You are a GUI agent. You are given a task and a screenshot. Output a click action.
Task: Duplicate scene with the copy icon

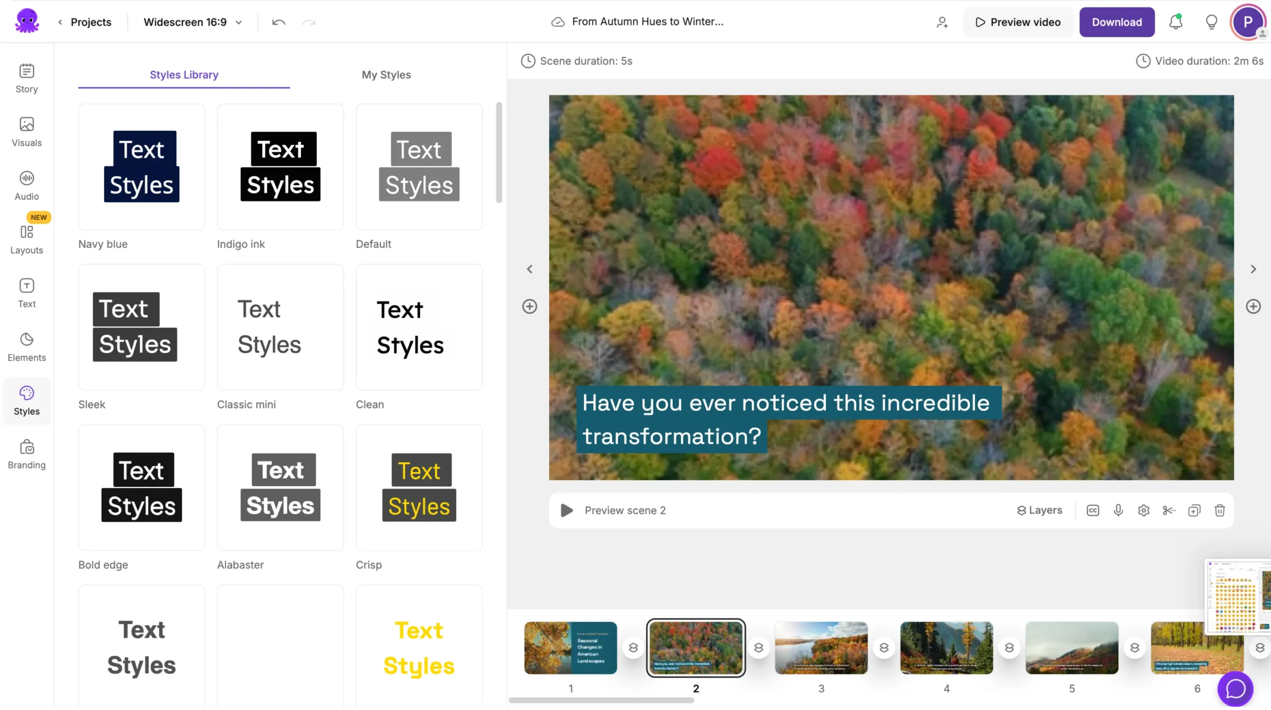tap(1194, 510)
